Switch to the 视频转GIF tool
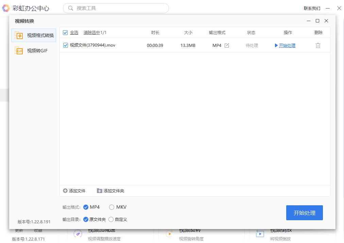The width and height of the screenshot is (344, 243). pyautogui.click(x=33, y=51)
